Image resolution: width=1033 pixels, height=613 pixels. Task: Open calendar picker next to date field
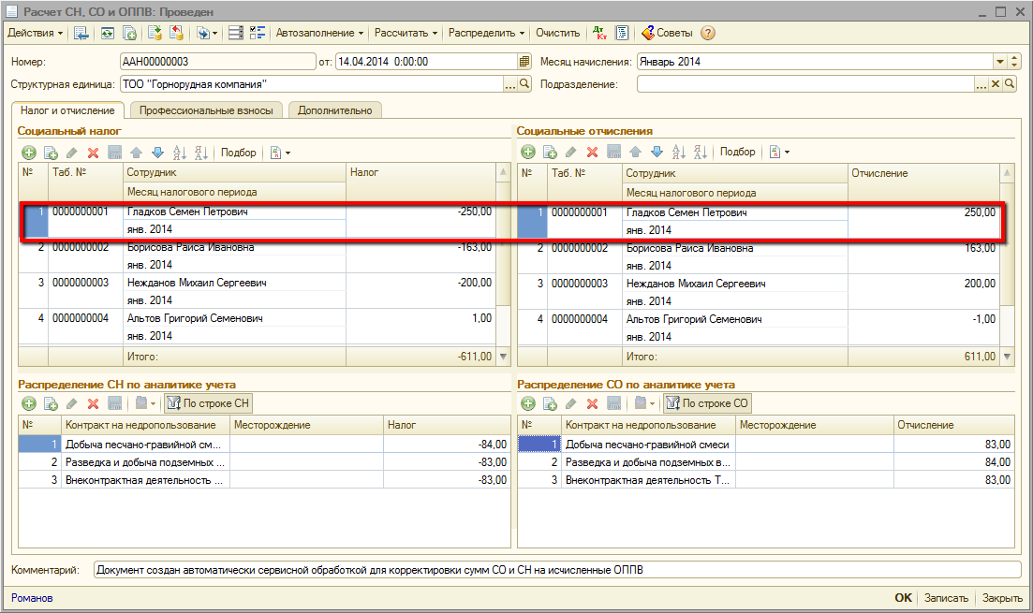coord(524,62)
